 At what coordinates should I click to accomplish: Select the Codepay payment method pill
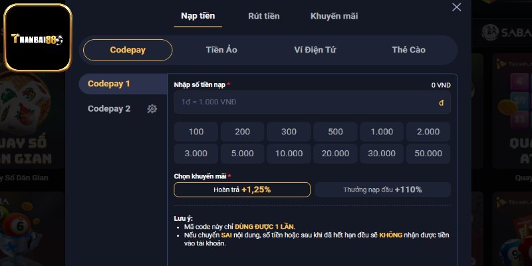(x=128, y=51)
